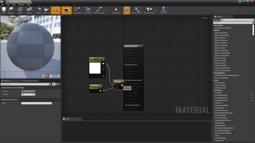255x143 pixels.
Task: Click the Hierarchy toolbar icon
Action: (x=163, y=10)
